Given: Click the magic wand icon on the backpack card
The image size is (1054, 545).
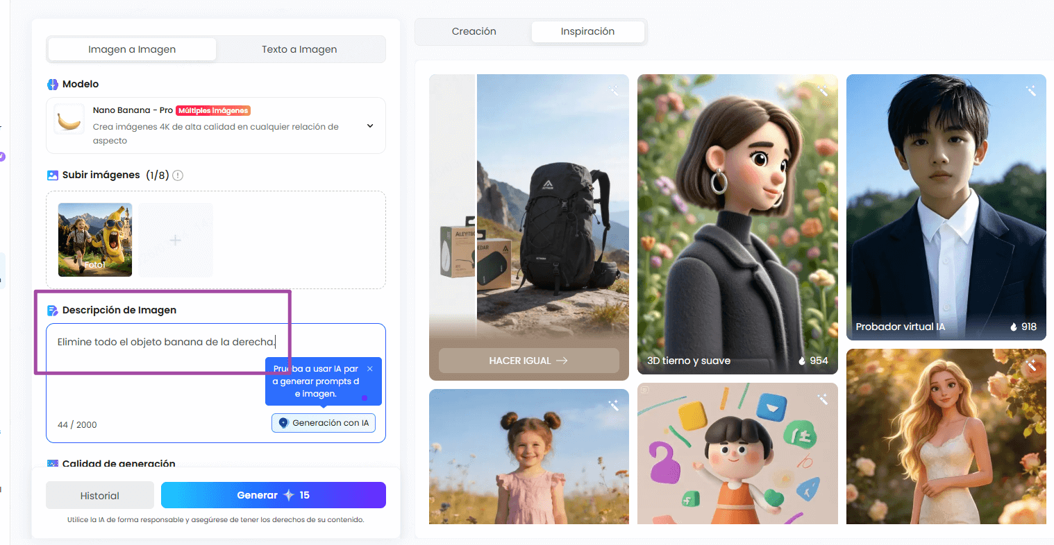Looking at the screenshot, I should point(614,90).
